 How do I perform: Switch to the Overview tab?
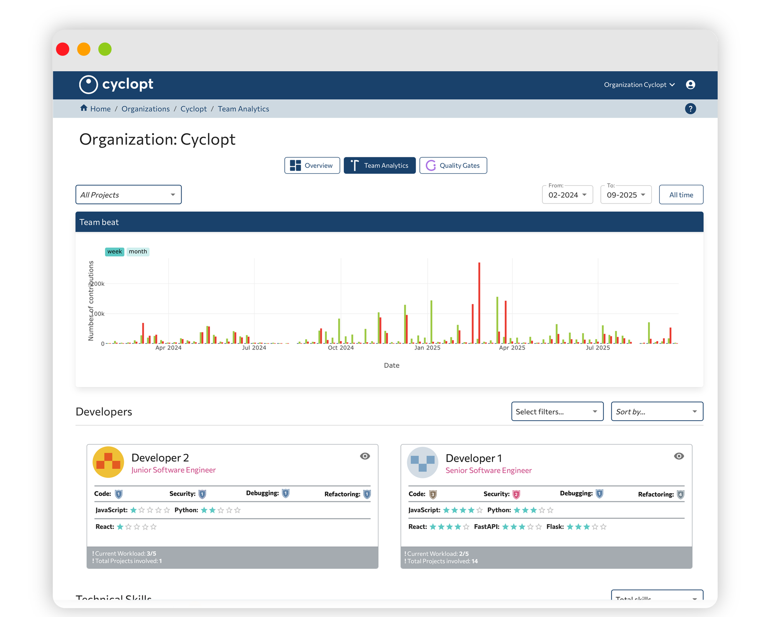(x=312, y=166)
